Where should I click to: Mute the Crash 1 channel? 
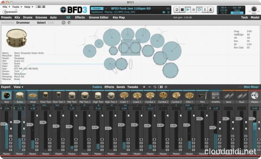(x=128, y=146)
